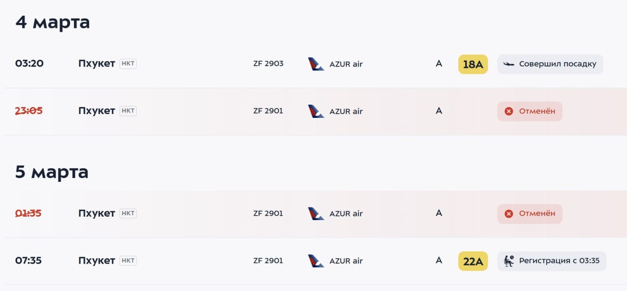Click red cancelled icon for 23:05 flight
The image size is (627, 291).
(509, 111)
